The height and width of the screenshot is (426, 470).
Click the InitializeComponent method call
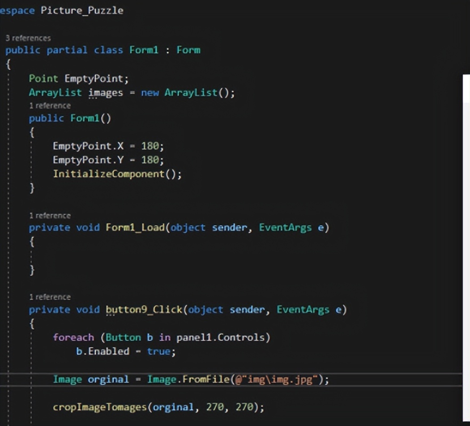coord(109,174)
